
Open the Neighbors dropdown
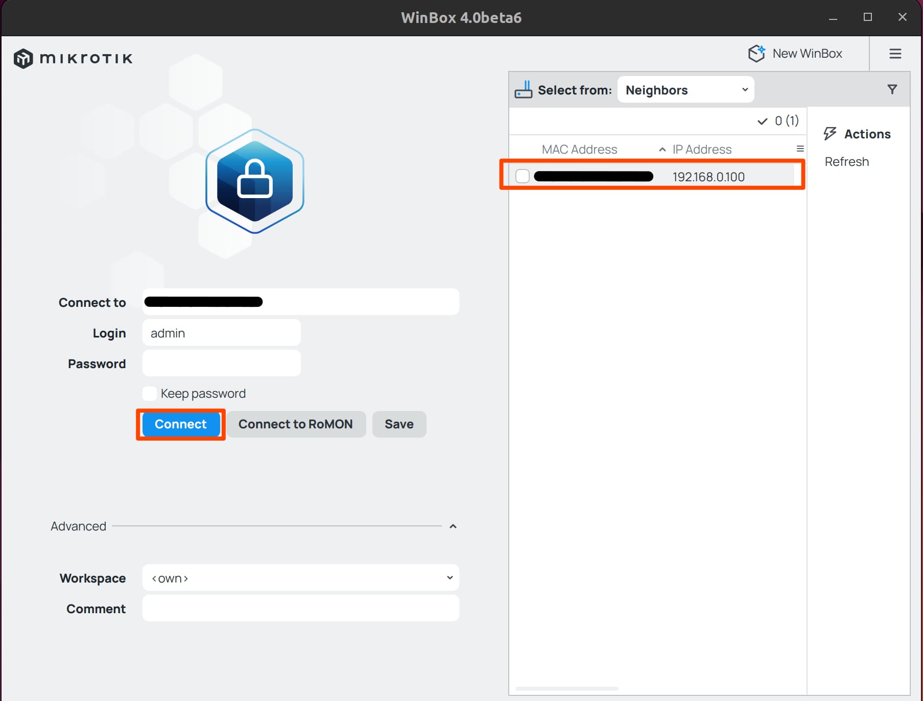(x=685, y=90)
